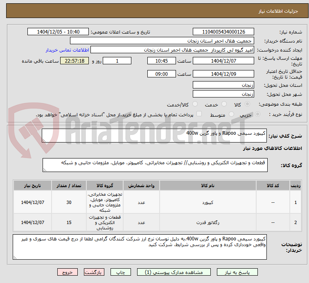Click مشاهده مدارک پیوستی (1) button
This screenshot has width=309, height=283.
174,272
